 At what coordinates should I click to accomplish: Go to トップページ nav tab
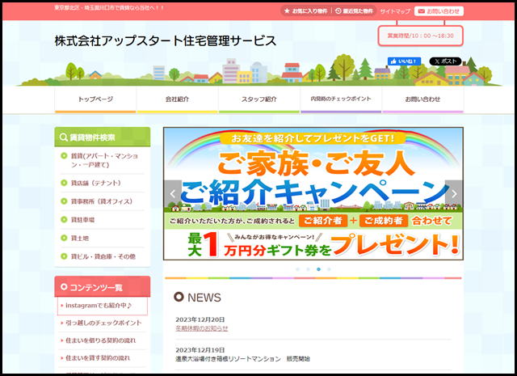(x=95, y=99)
